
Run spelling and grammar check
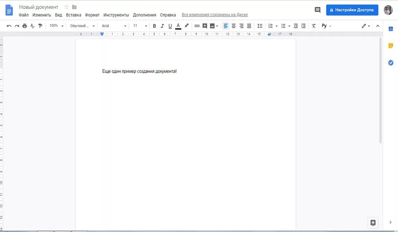pos(33,26)
